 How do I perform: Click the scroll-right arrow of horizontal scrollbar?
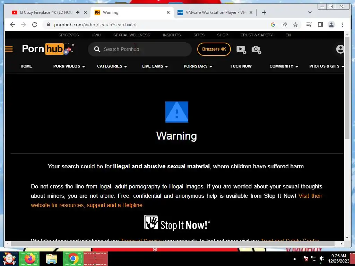coord(341,243)
